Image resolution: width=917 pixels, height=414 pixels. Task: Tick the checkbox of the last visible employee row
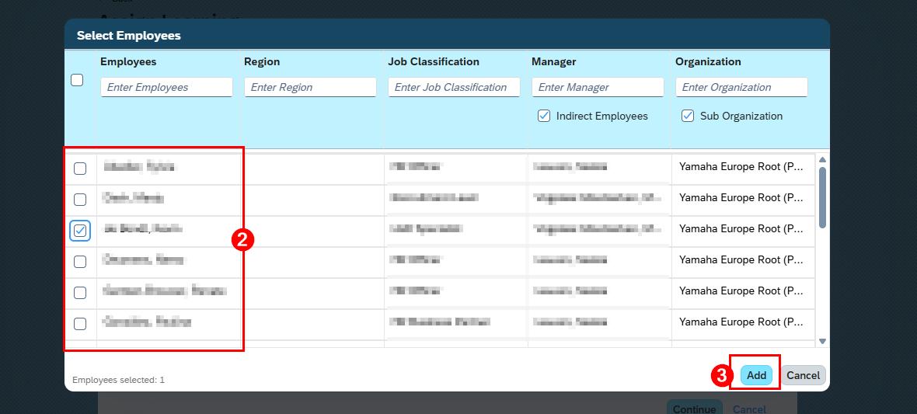point(80,323)
